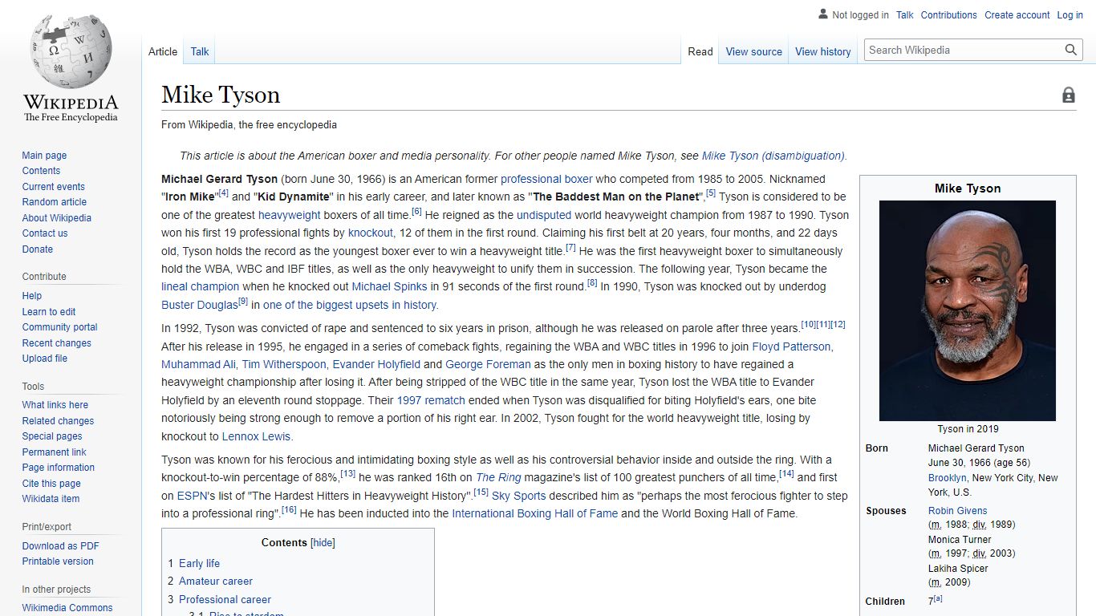Open a Random article
Image resolution: width=1096 pixels, height=616 pixels.
54,202
